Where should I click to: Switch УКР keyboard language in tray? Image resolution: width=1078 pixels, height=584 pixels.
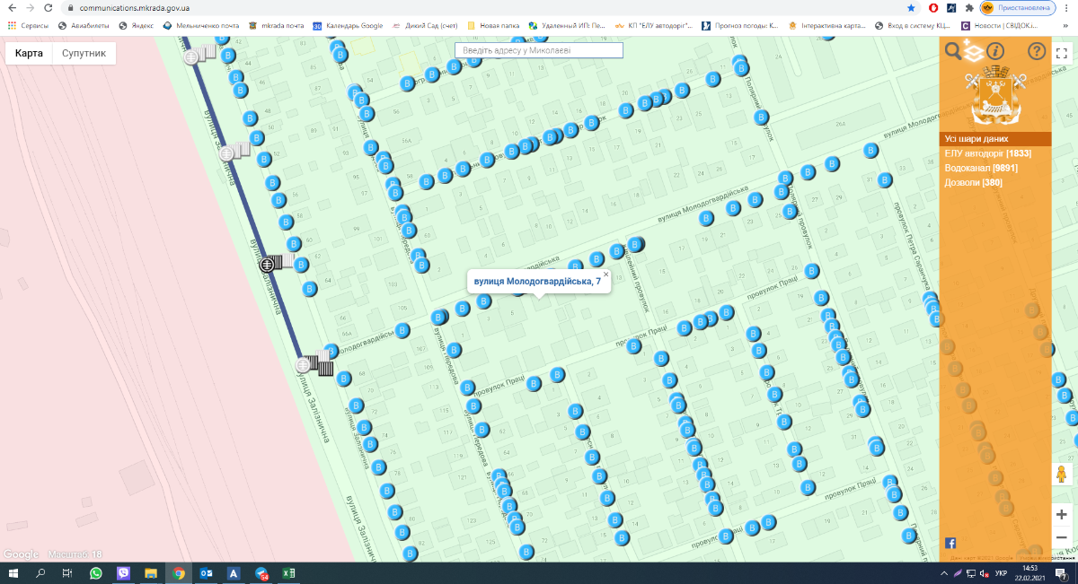(1000, 573)
